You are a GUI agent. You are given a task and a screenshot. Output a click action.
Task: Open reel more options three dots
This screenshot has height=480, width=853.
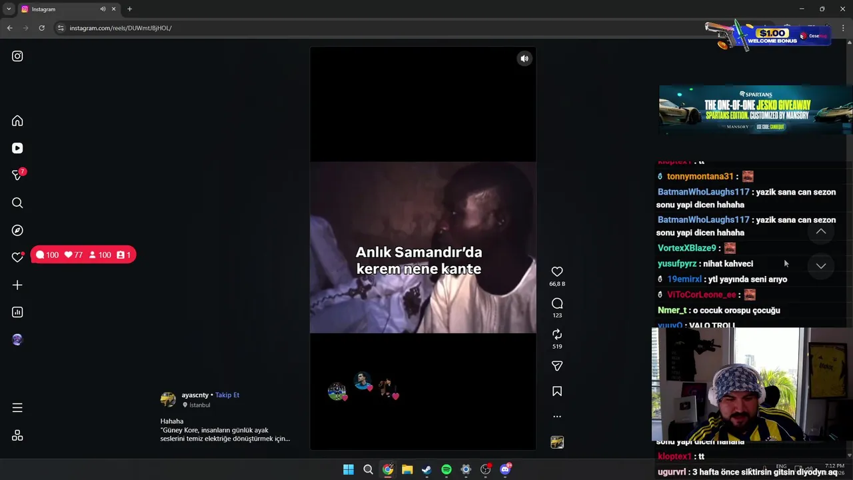[557, 417]
